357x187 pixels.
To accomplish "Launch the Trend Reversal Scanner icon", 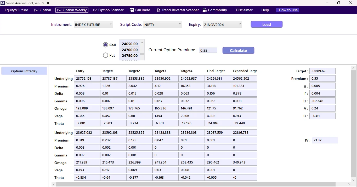I will [x=158, y=10].
